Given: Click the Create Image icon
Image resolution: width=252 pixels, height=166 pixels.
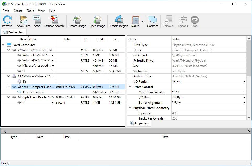Looking at the screenshot, I should tap(77, 20).
